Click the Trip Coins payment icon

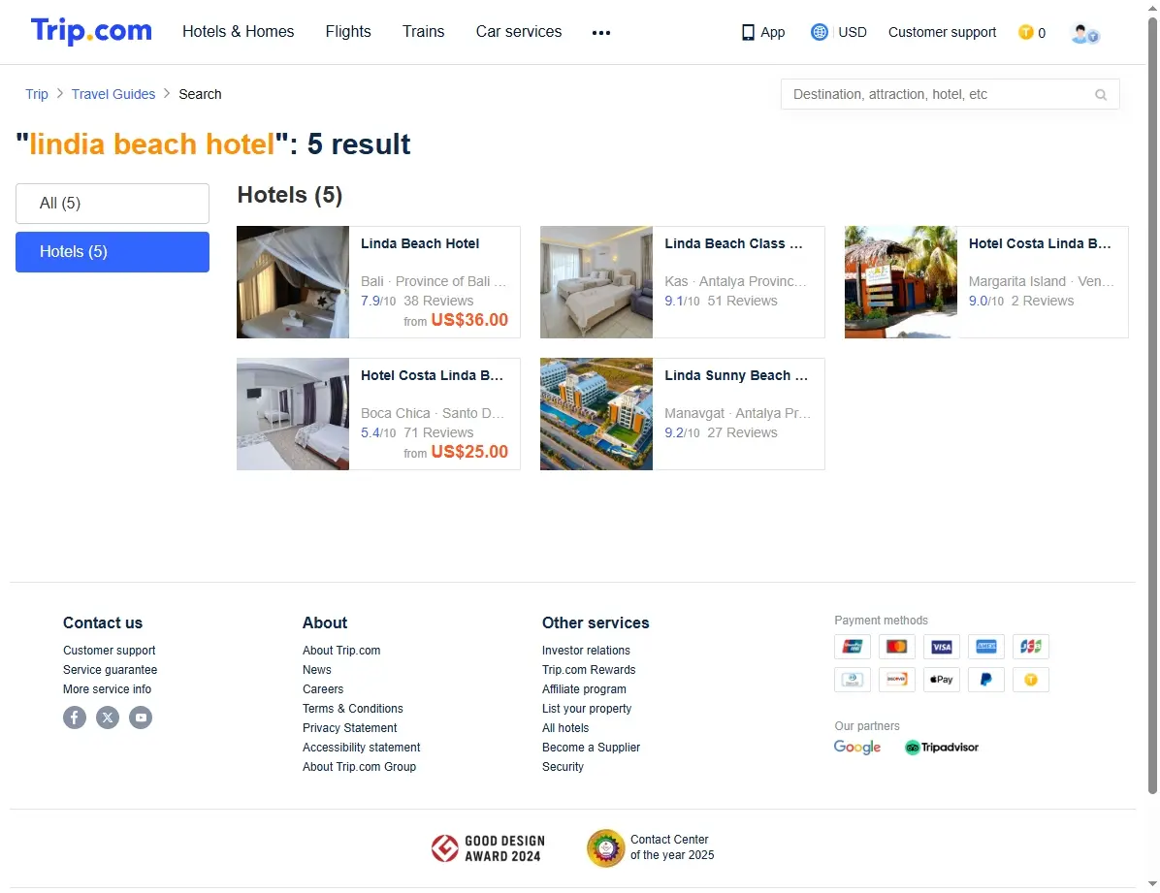point(1031,679)
